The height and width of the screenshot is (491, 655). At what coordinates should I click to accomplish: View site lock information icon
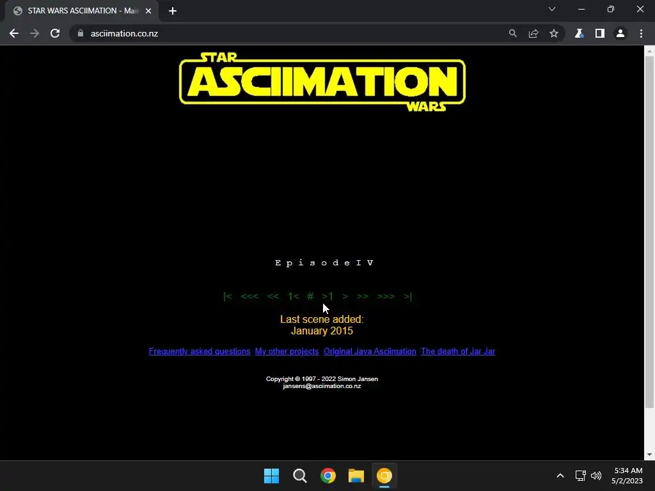point(81,33)
